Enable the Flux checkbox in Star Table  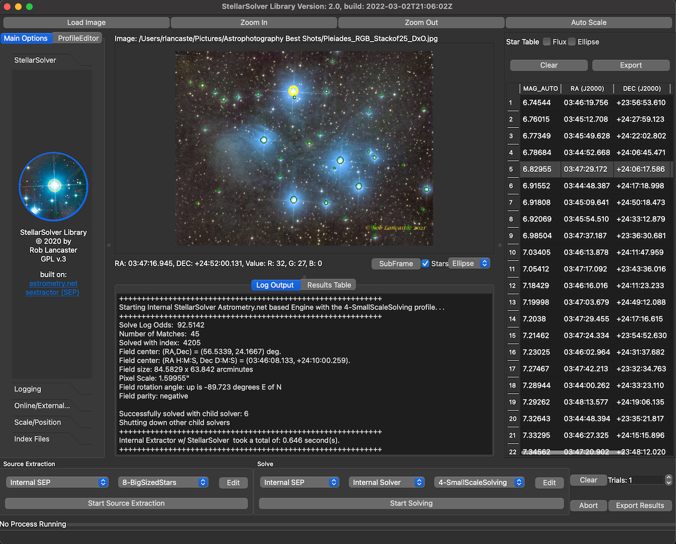[547, 42]
